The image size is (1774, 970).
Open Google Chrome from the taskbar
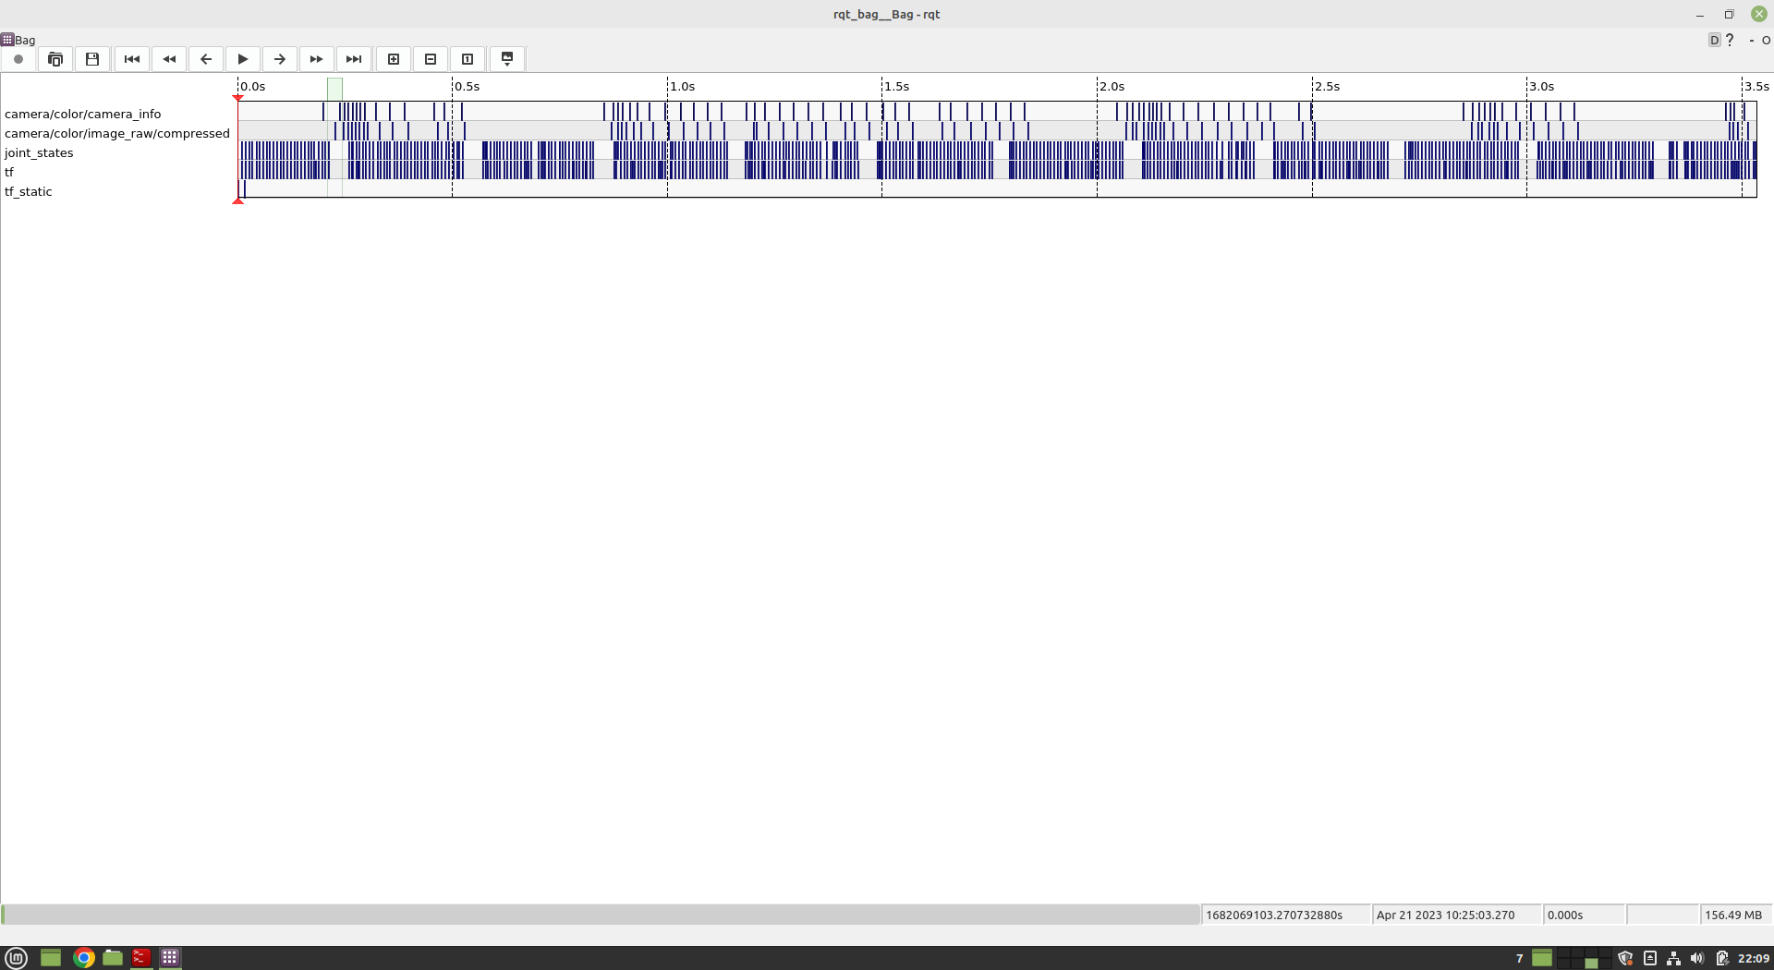click(x=83, y=958)
